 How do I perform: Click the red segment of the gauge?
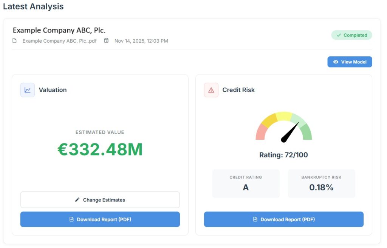[261, 133]
